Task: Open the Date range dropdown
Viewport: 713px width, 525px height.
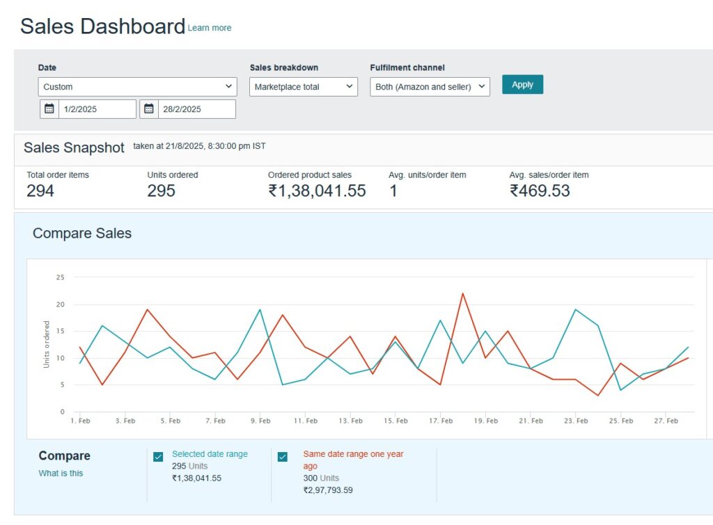Action: (x=137, y=87)
